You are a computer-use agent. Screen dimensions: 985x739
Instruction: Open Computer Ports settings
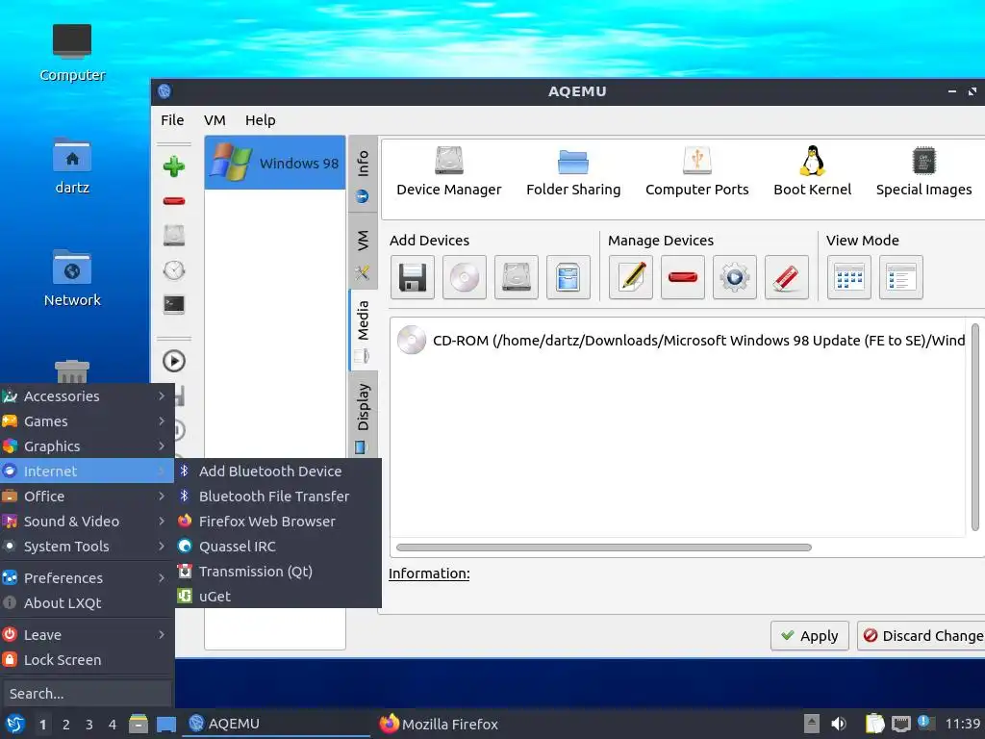pos(696,172)
